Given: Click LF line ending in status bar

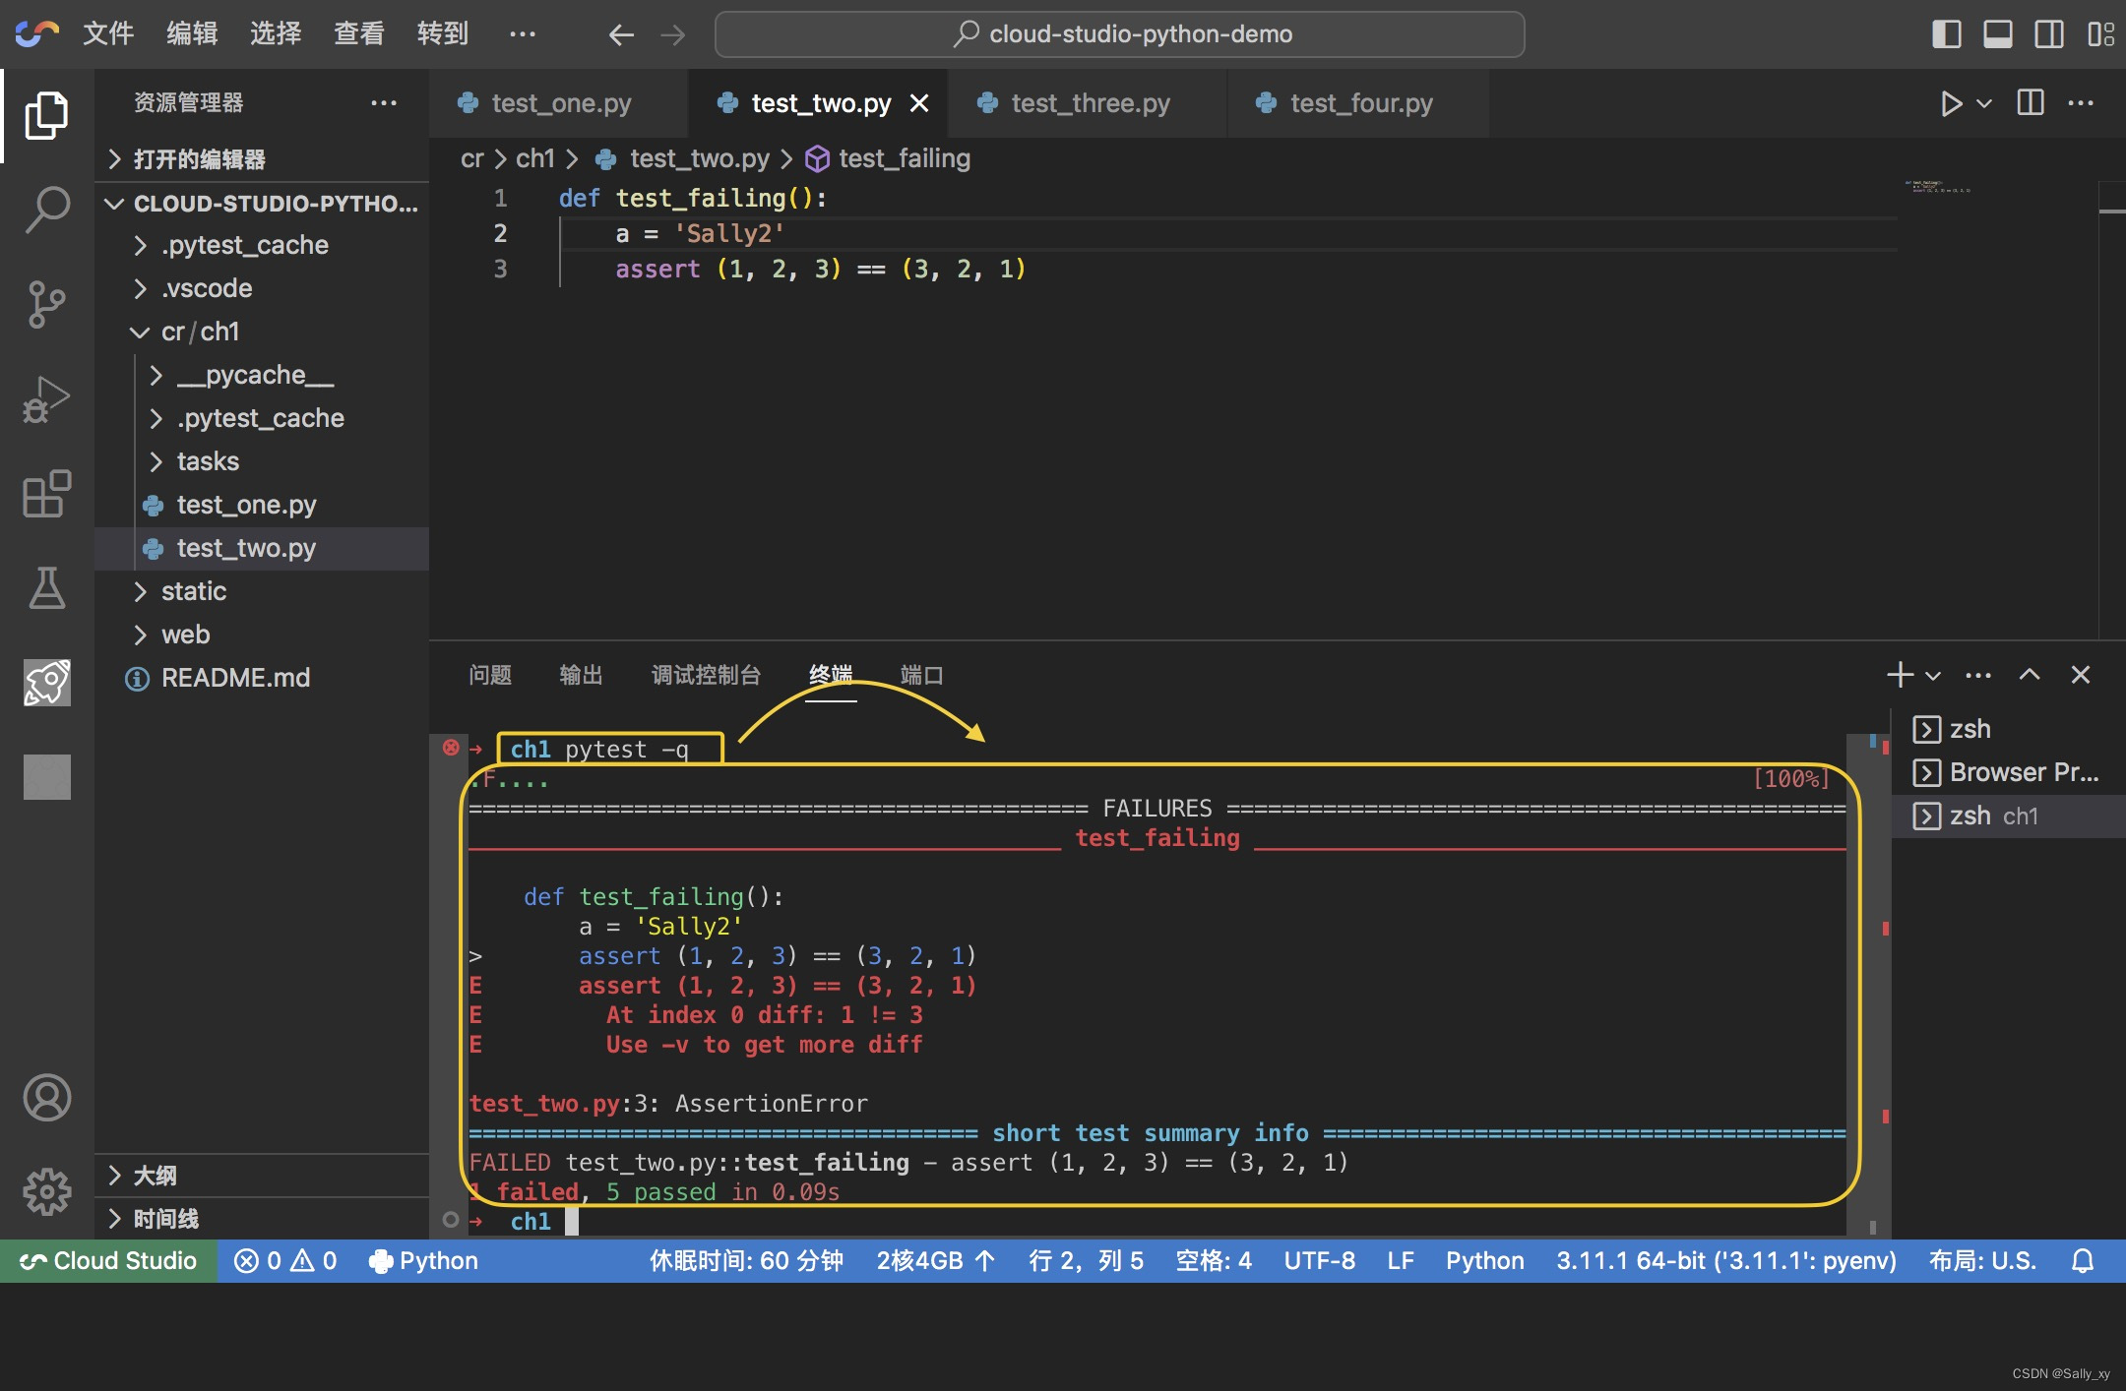Looking at the screenshot, I should [1401, 1261].
